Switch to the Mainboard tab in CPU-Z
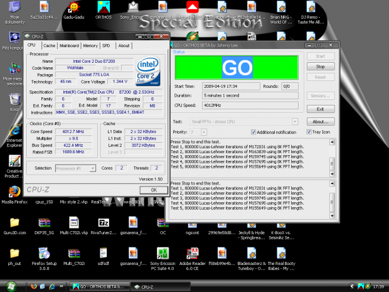The height and width of the screenshot is (292, 389). [69, 46]
